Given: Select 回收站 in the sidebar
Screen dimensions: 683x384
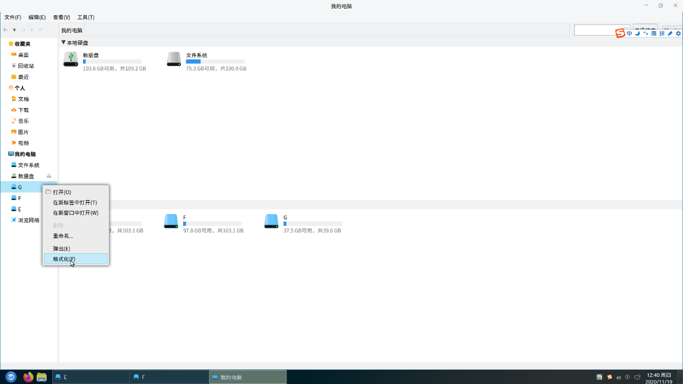Looking at the screenshot, I should coord(26,66).
